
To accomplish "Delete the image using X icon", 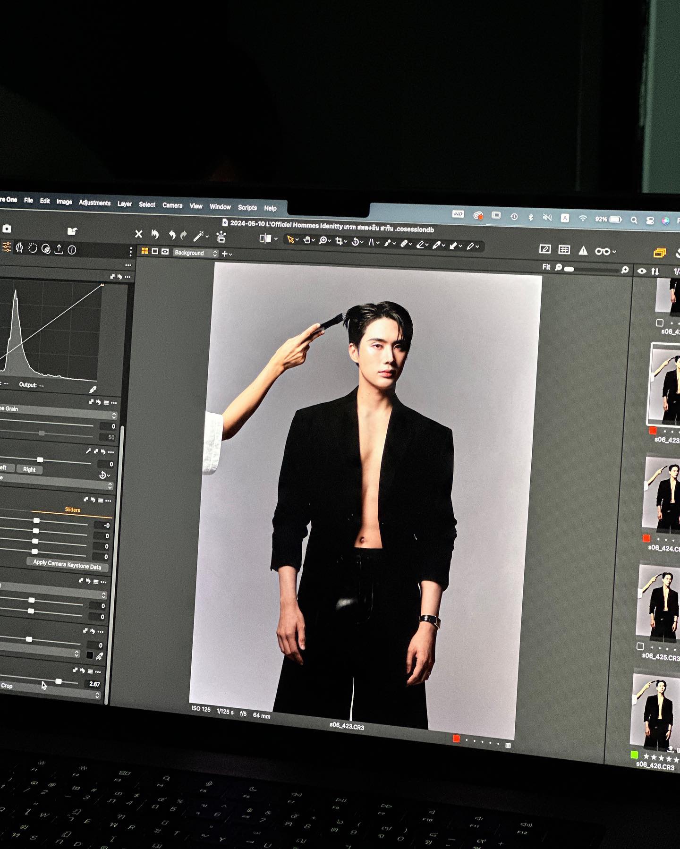I will [x=138, y=234].
